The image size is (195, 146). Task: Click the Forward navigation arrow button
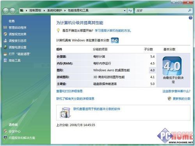[12, 11]
